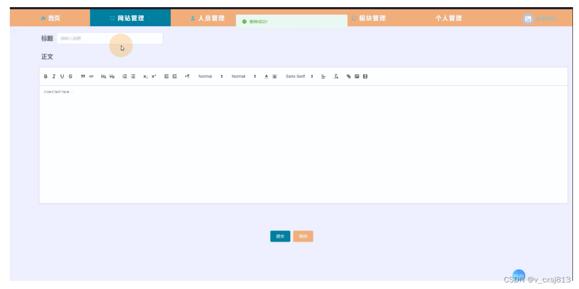This screenshot has height=289, width=579.
Task: Toggle underline formatting
Action: click(x=62, y=77)
